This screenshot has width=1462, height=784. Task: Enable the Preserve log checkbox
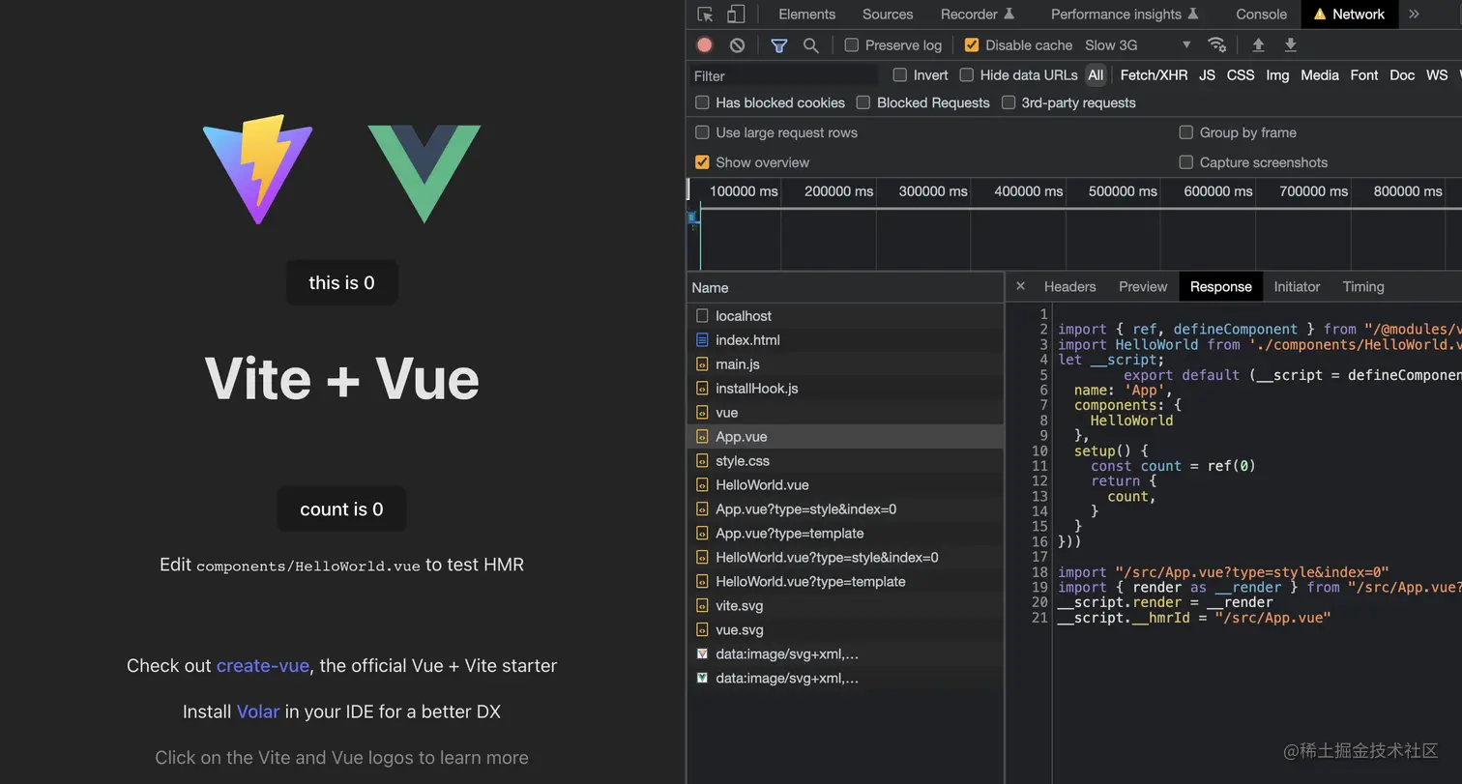pos(852,45)
